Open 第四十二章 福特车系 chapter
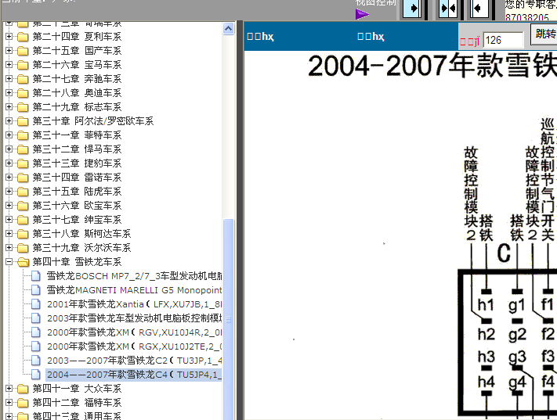 pyautogui.click(x=77, y=403)
